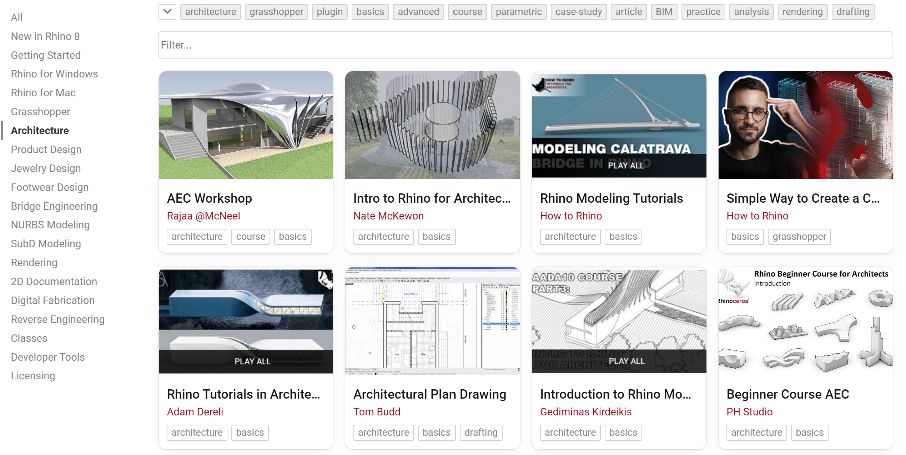This screenshot has width=906, height=455.
Task: Play all on Rhino Tutorials in Architecture thumbnail
Action: [252, 361]
